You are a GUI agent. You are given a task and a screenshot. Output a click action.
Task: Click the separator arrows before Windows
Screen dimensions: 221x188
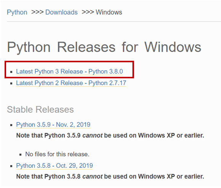[x=88, y=12]
